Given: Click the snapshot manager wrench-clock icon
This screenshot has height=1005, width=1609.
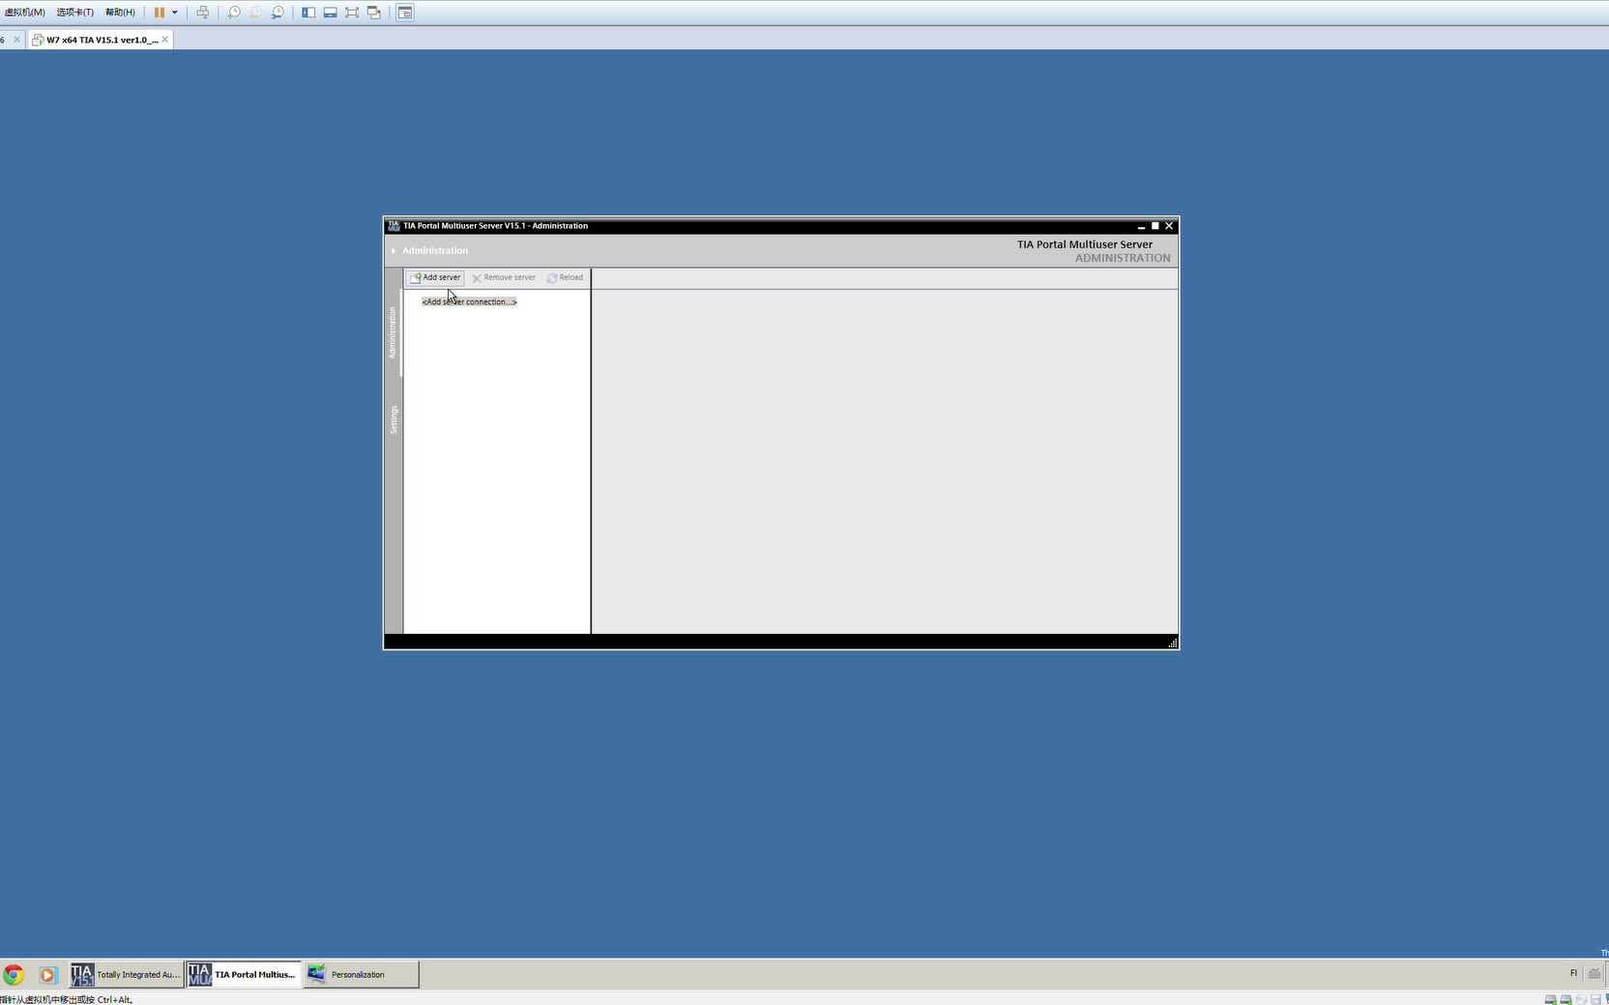Looking at the screenshot, I should click(278, 13).
